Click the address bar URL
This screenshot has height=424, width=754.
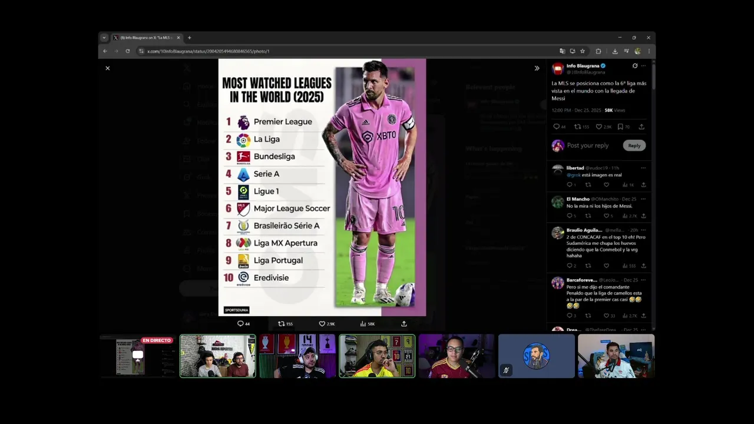tap(208, 51)
